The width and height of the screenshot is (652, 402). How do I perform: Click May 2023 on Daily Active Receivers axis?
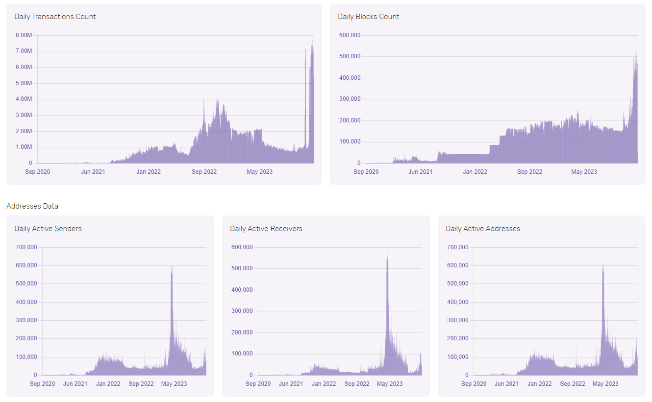tap(390, 384)
